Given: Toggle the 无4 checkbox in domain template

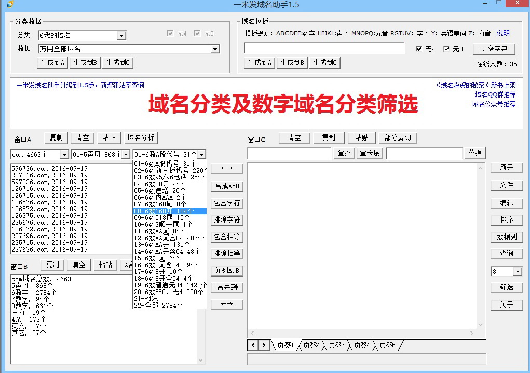Looking at the screenshot, I should tap(419, 49).
